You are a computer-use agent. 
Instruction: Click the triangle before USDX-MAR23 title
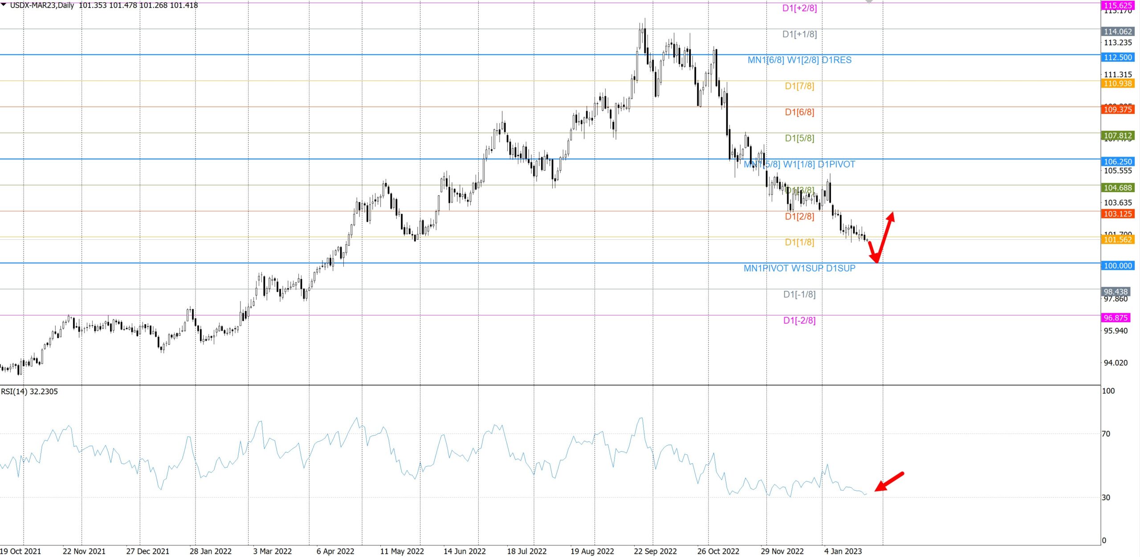tap(4, 4)
